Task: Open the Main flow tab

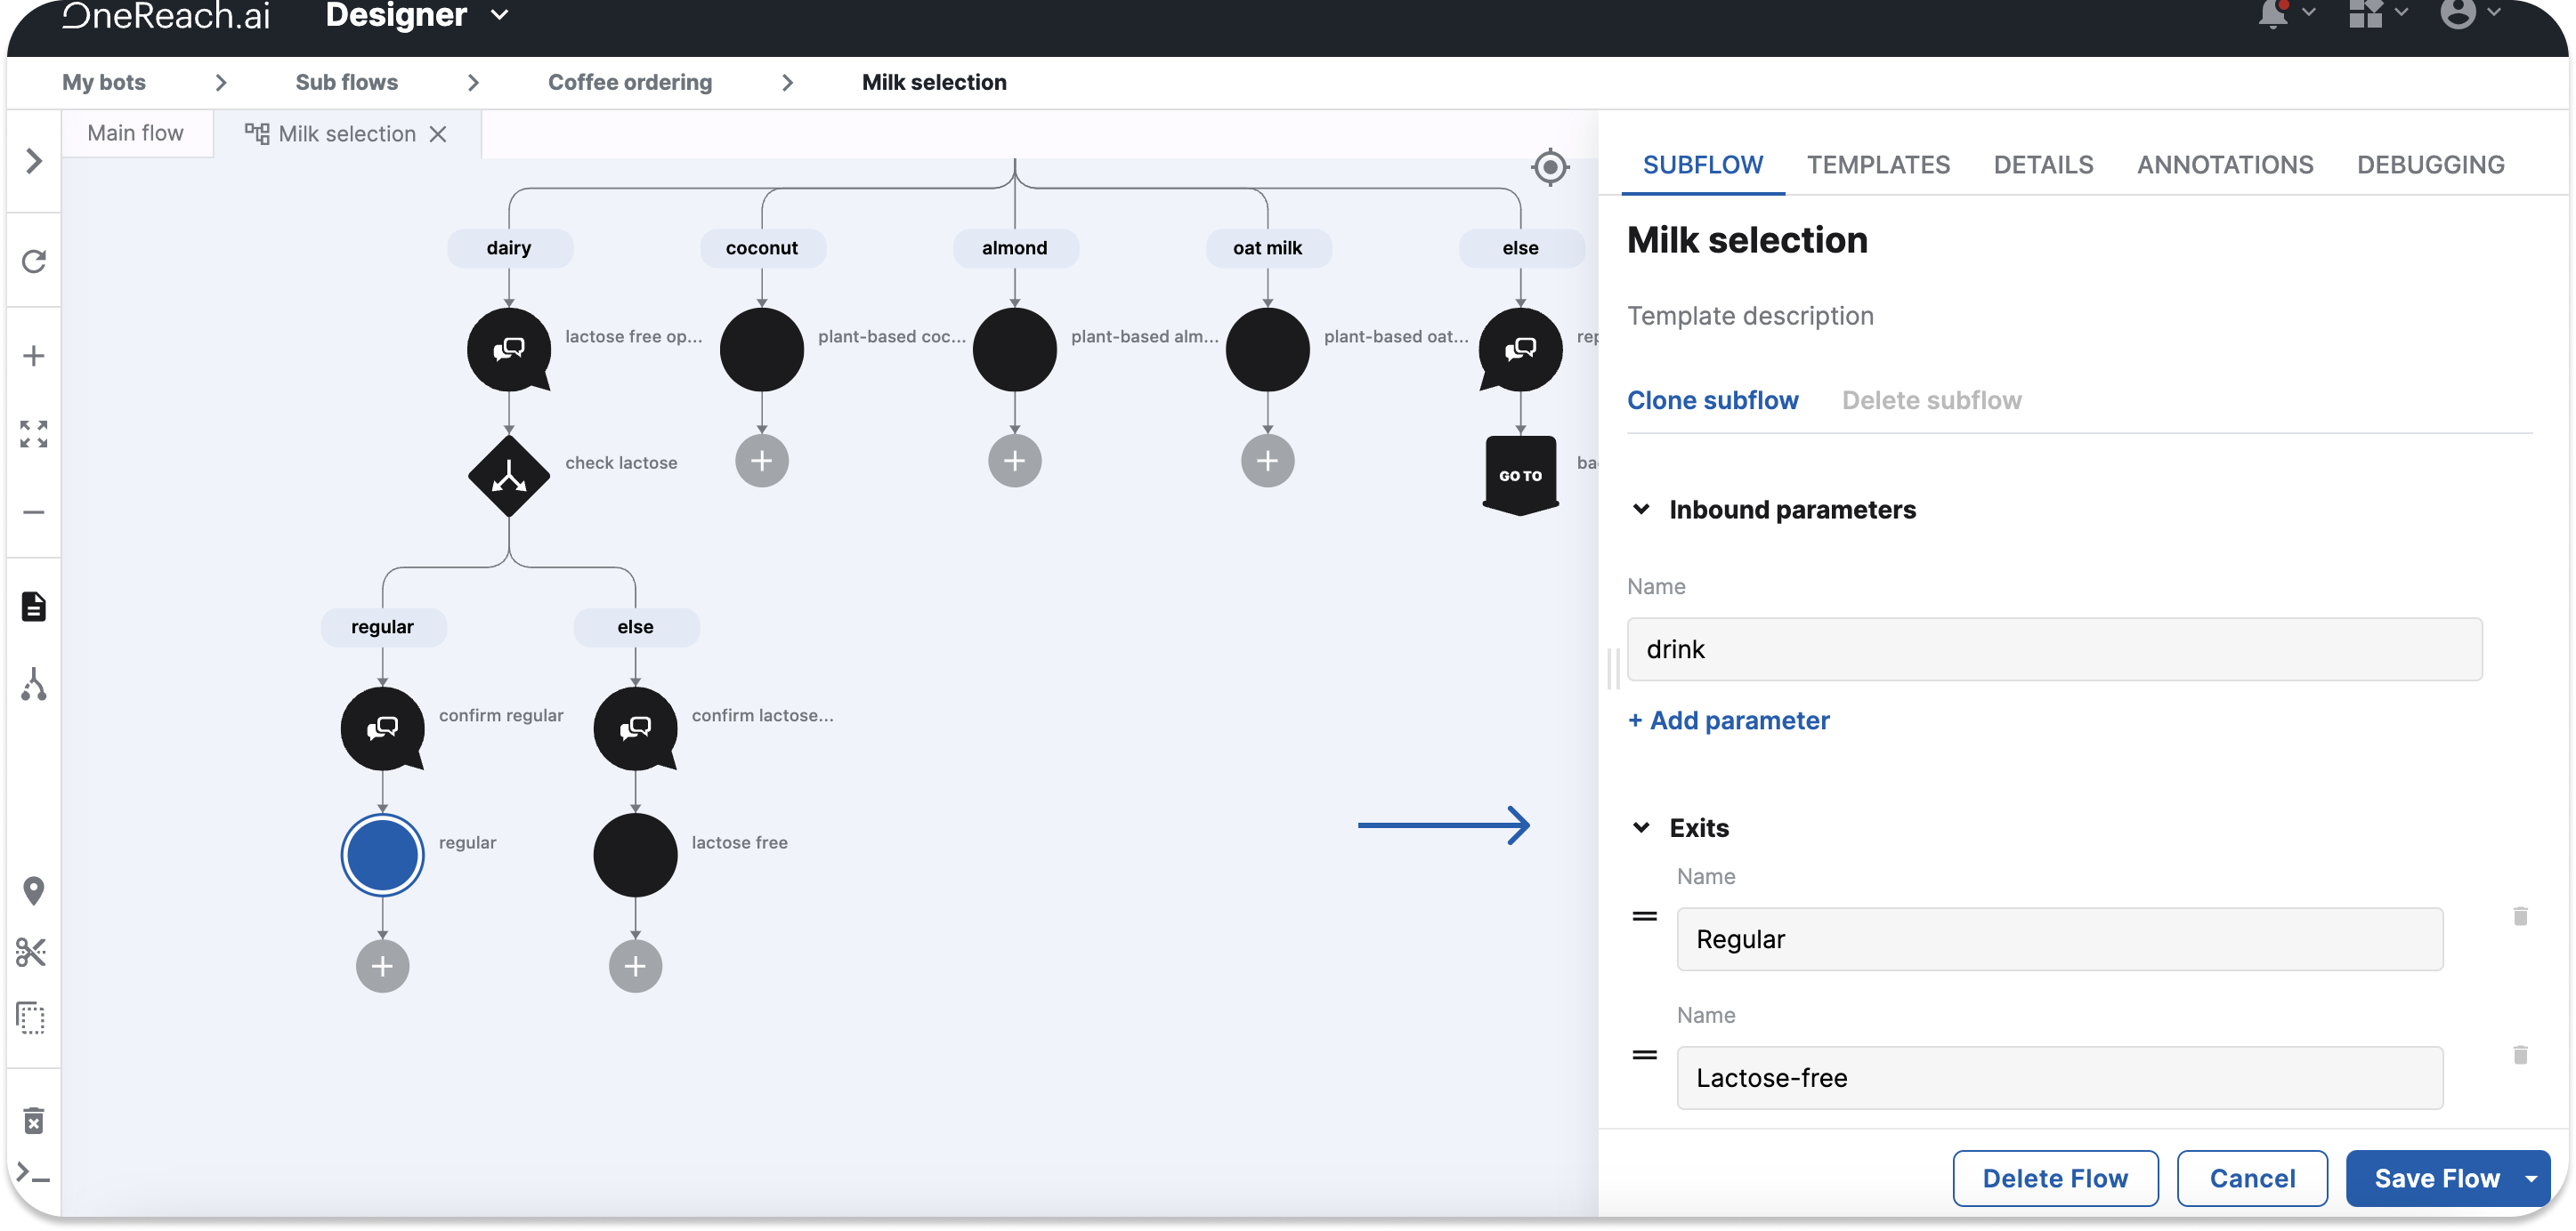Action: pos(136,134)
